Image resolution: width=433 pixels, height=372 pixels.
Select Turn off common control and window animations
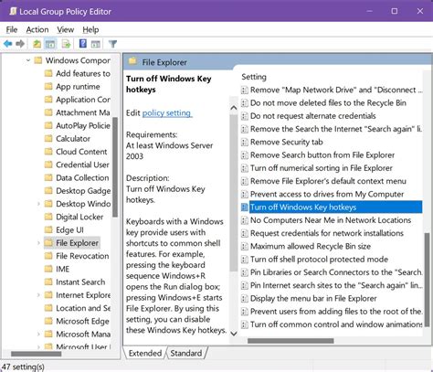[336, 324]
